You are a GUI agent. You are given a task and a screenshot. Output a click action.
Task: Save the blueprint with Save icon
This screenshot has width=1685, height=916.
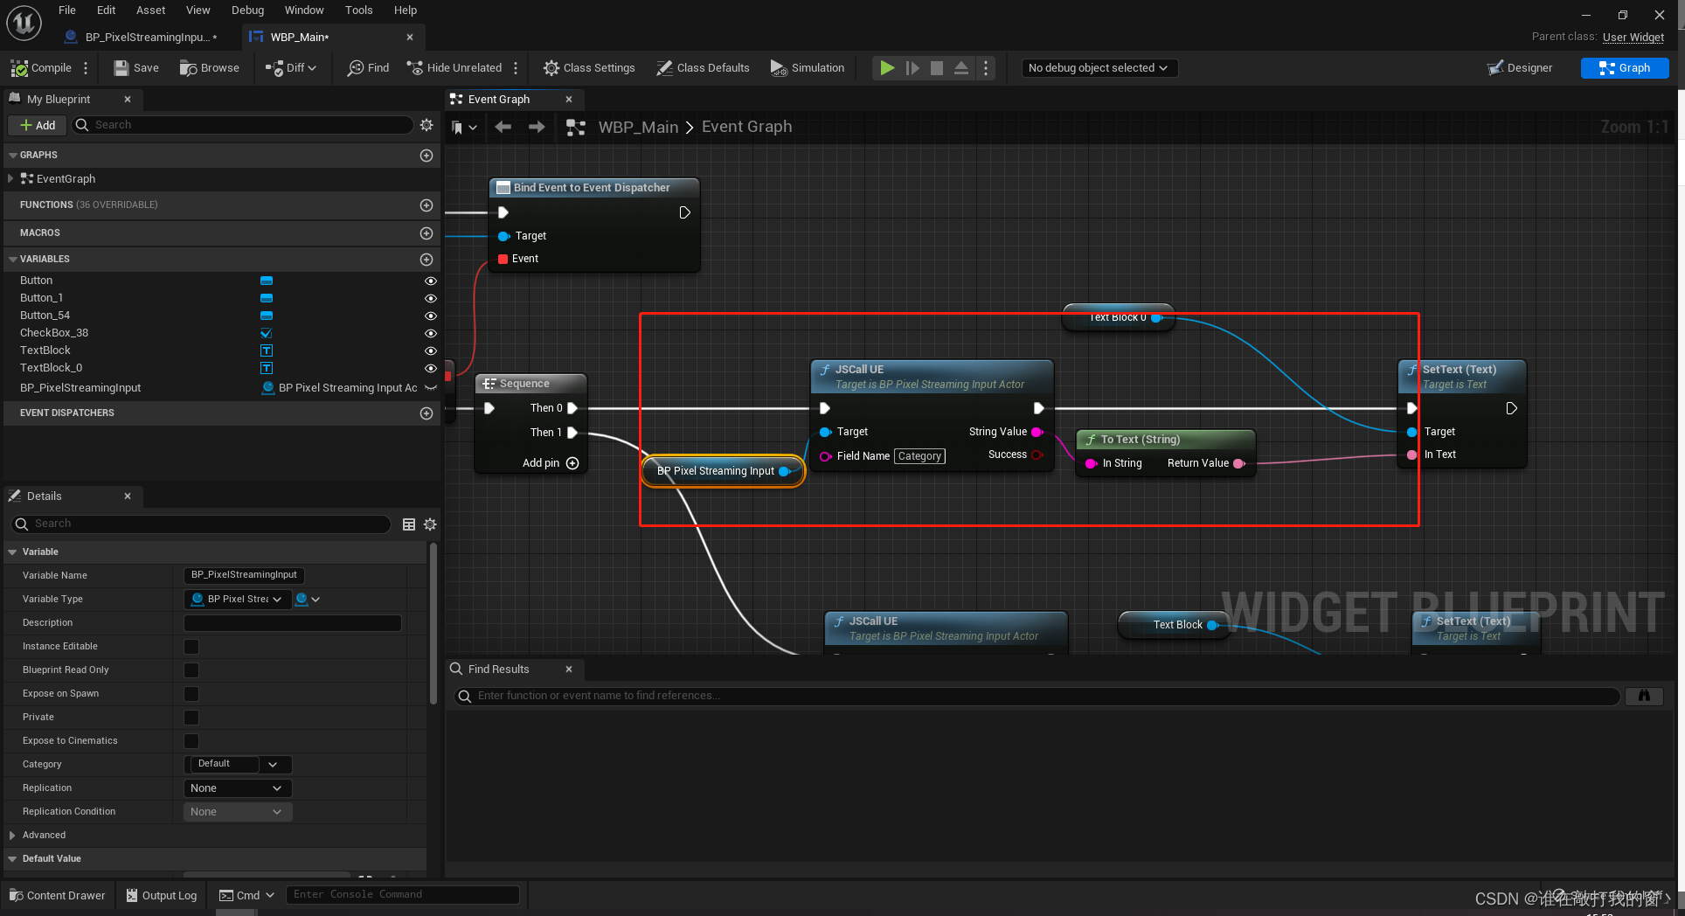121,68
